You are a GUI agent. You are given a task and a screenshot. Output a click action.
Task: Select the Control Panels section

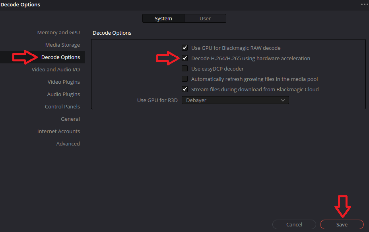click(62, 106)
